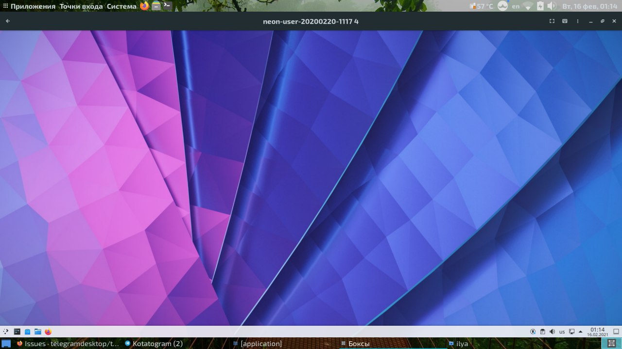
Task: Open the host volume control
Action: point(552,6)
